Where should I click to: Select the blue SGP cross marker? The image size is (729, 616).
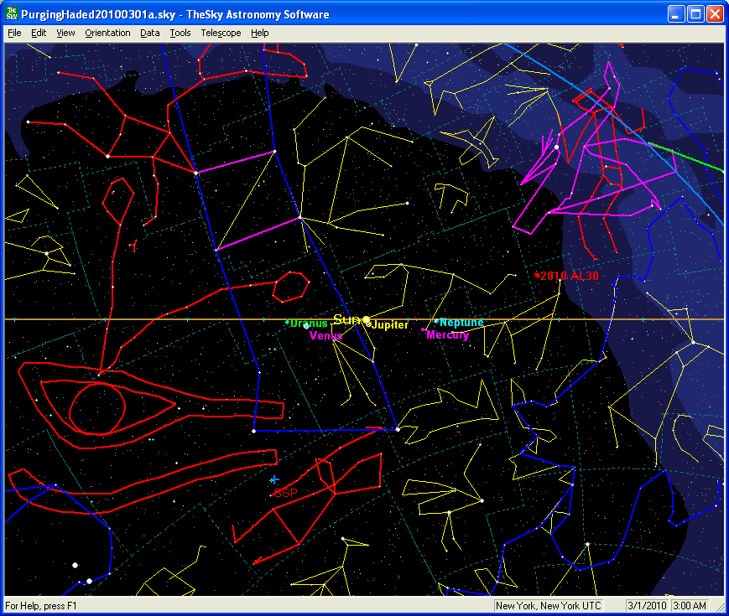pos(274,479)
